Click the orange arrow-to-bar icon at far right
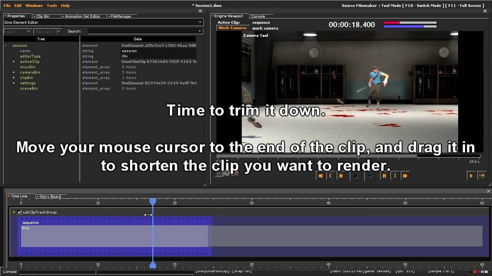This screenshot has height=276, width=492. [x=481, y=176]
